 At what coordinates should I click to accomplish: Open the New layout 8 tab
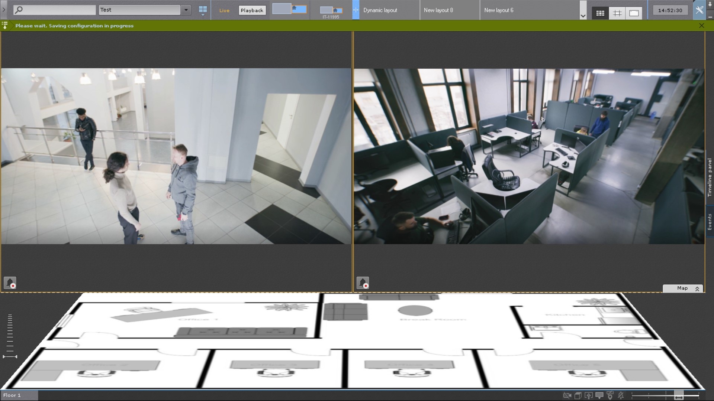tap(438, 10)
